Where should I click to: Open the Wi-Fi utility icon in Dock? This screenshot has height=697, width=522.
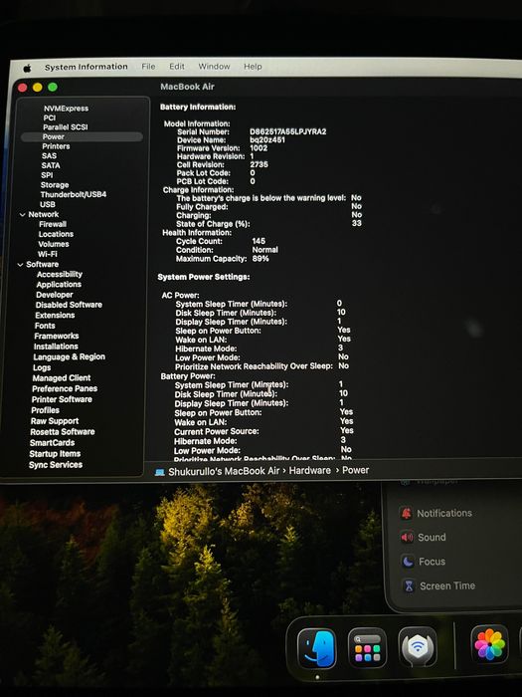tap(418, 647)
